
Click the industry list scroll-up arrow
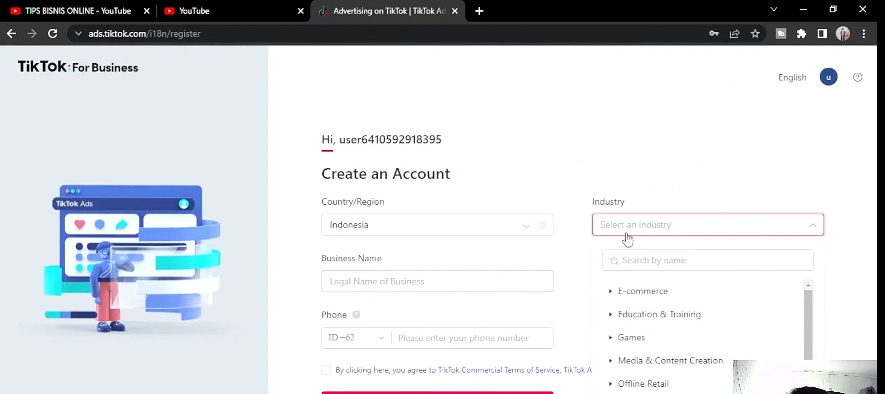(808, 285)
